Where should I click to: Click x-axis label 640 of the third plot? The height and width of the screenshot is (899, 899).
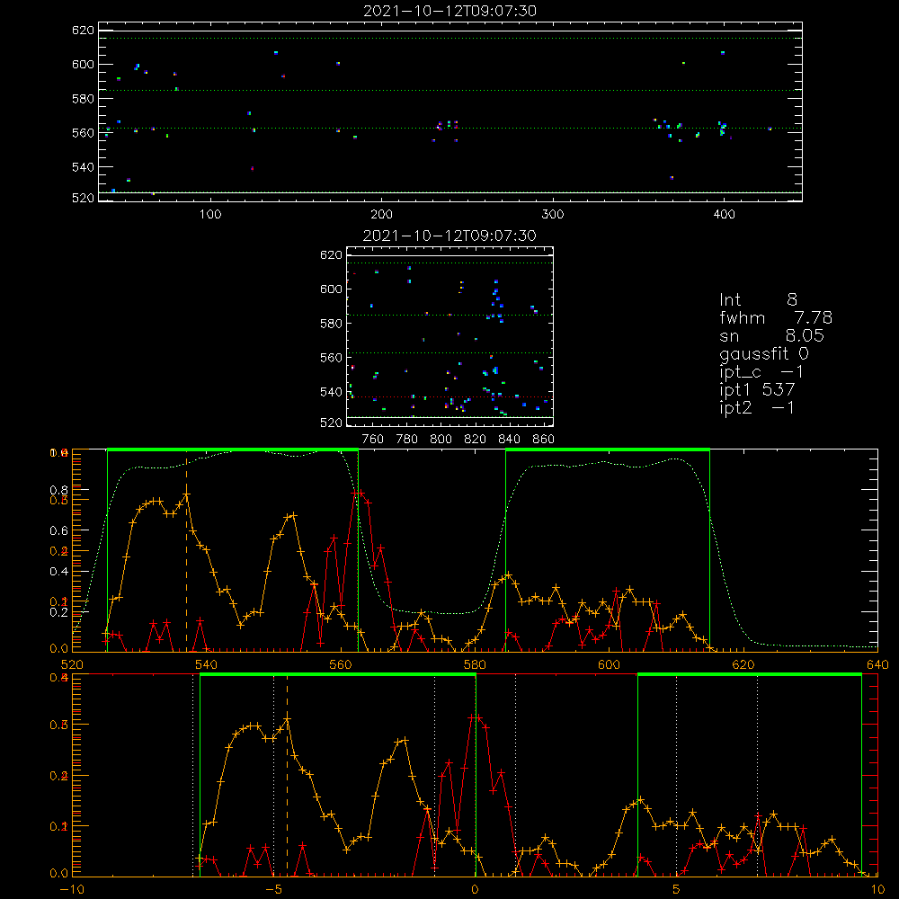coord(877,664)
